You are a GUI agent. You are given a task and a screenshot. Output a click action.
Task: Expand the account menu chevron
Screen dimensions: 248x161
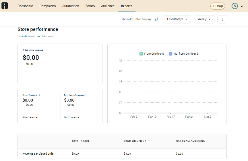click(x=242, y=6)
